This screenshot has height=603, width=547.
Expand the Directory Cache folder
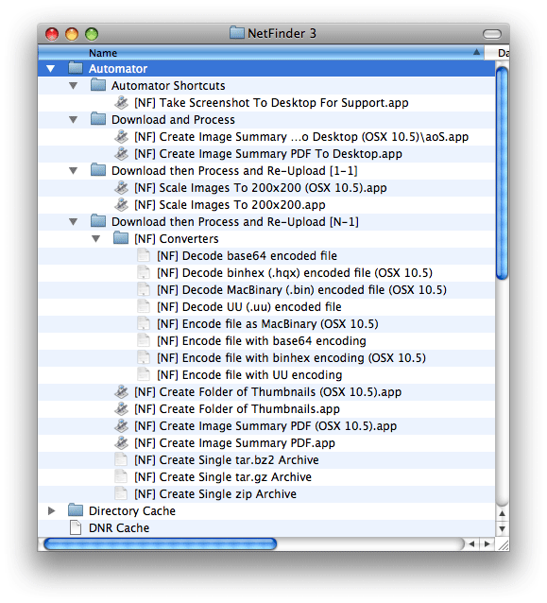coord(51,510)
